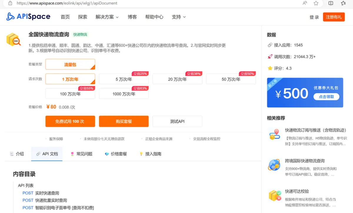Image resolution: width=353 pixels, height=213 pixels.
Task: Expand the 解决方案 dropdown menu
Action: click(107, 17)
